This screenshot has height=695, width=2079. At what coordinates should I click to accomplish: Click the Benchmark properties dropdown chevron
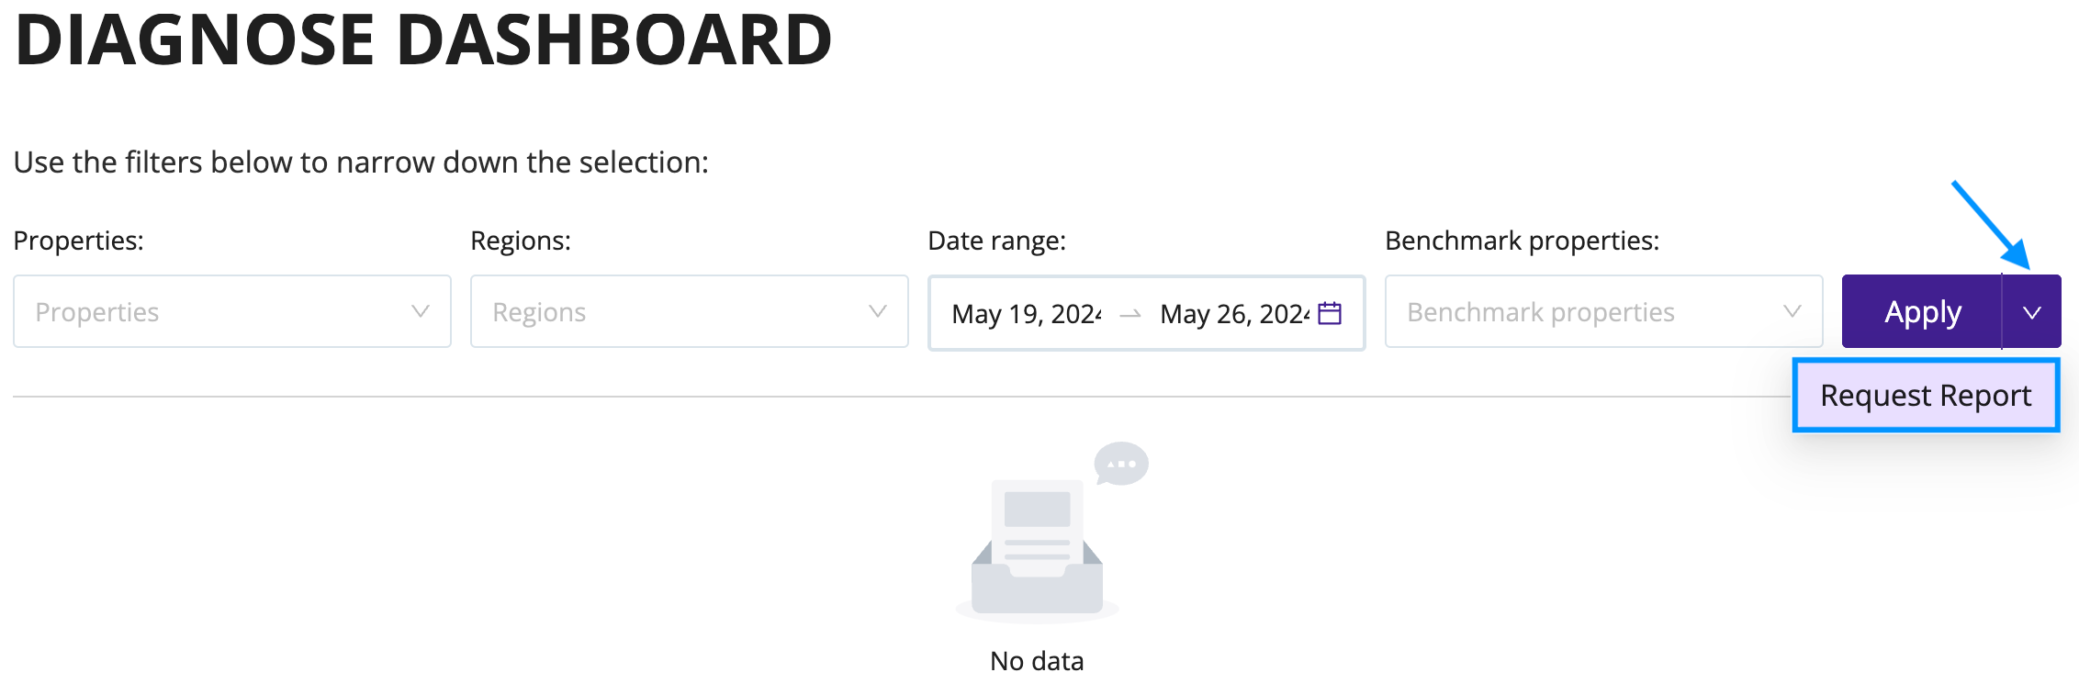click(1792, 311)
